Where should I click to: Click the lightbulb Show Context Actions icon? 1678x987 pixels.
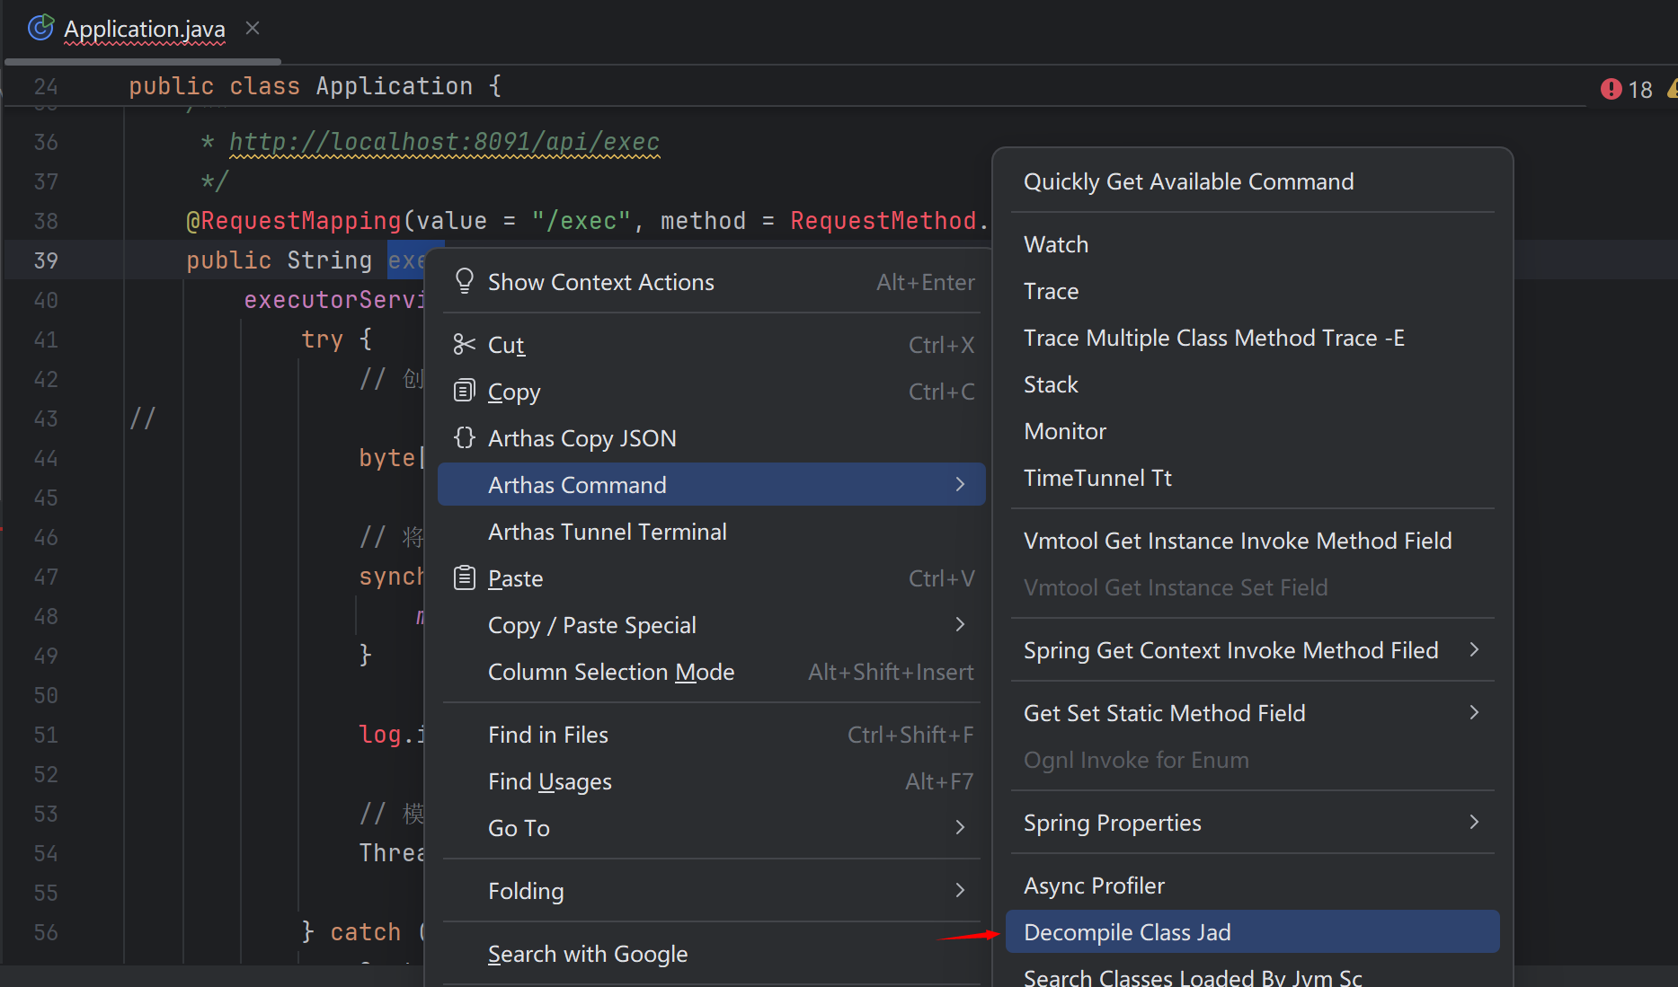pos(465,282)
